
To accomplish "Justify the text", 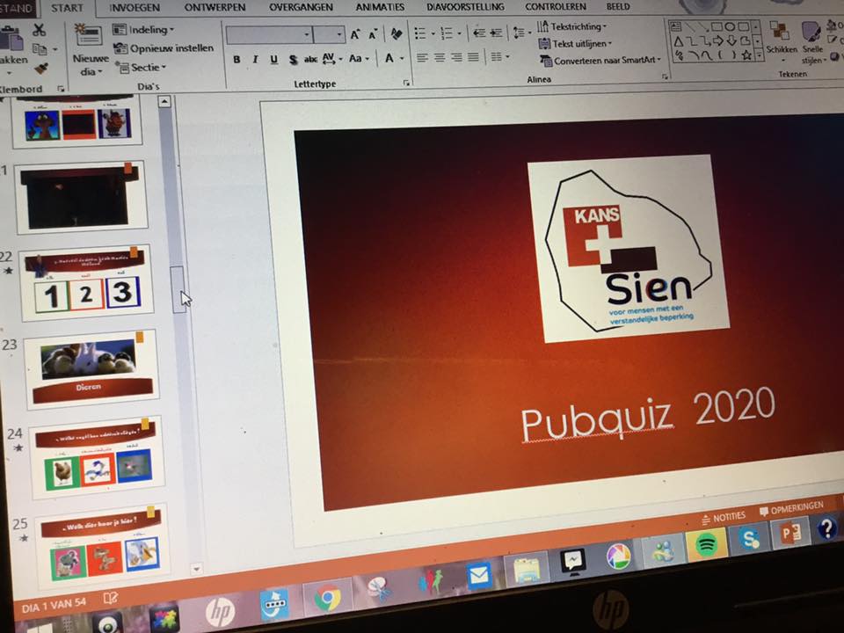I will pyautogui.click(x=473, y=57).
